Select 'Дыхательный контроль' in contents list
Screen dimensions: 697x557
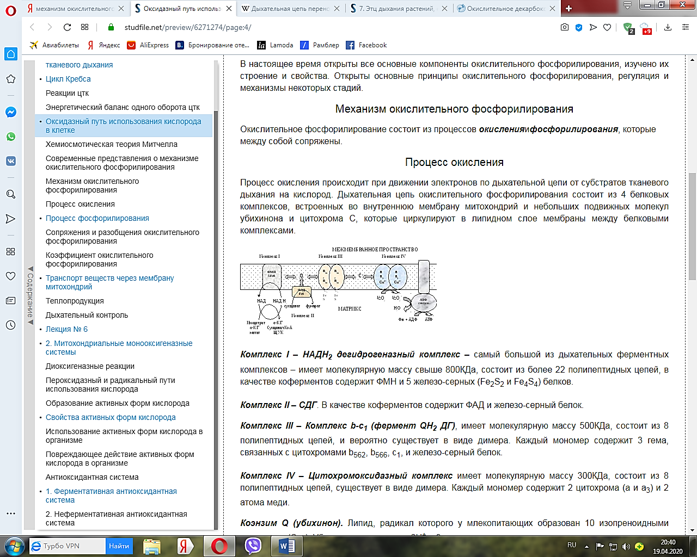[x=87, y=315]
